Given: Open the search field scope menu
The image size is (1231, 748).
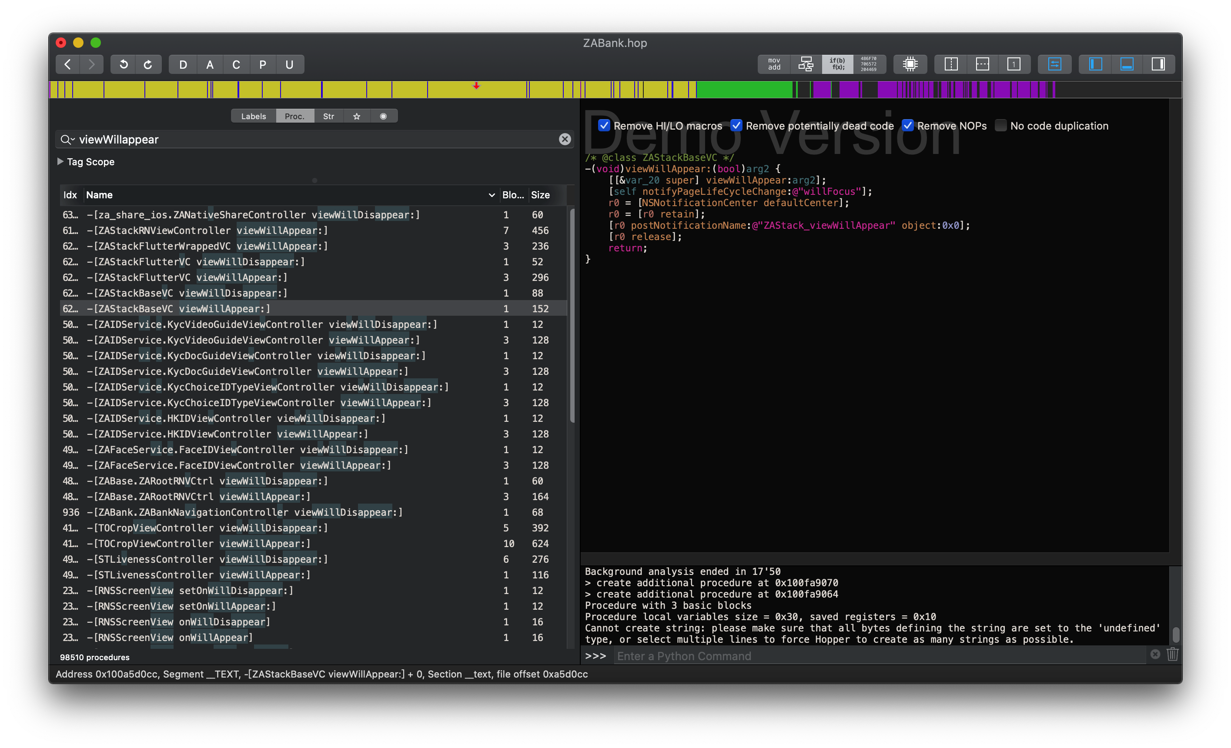Looking at the screenshot, I should click(68, 139).
